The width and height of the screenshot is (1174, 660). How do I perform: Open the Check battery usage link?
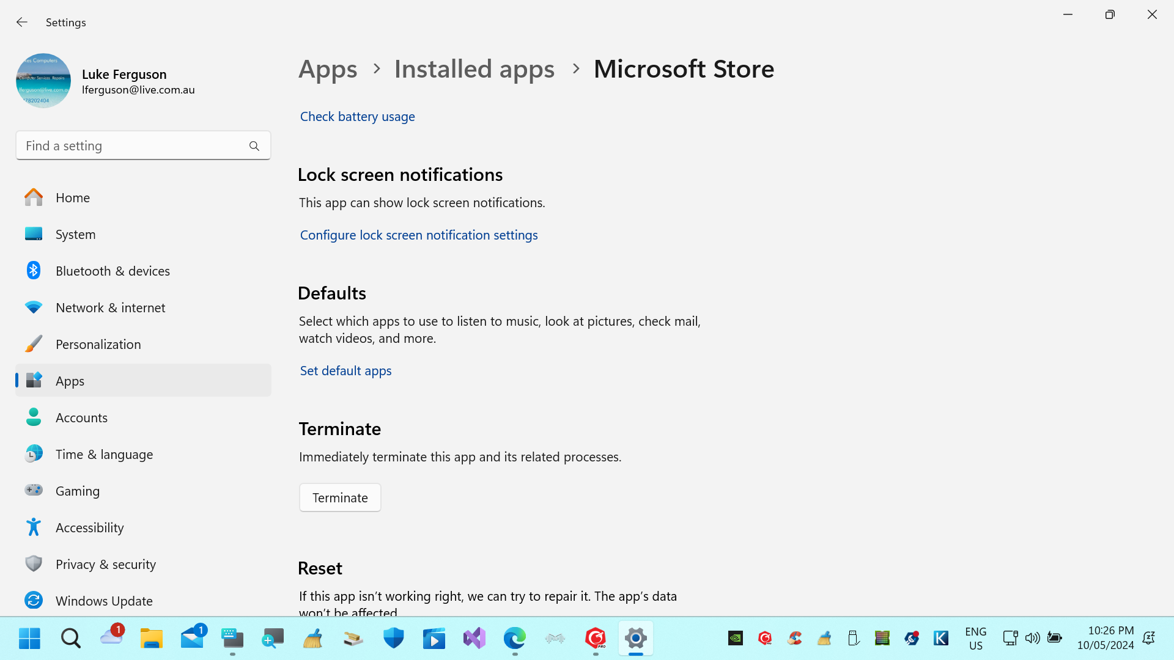[x=358, y=116]
